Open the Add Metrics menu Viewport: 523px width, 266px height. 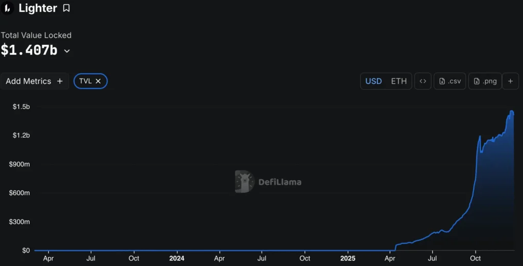tap(35, 81)
